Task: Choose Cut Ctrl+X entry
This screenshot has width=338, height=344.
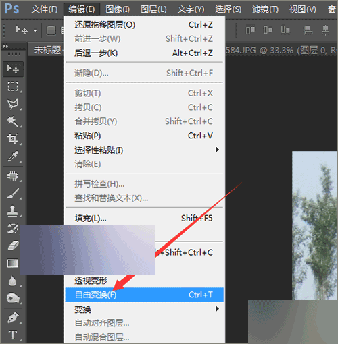Action: click(144, 93)
